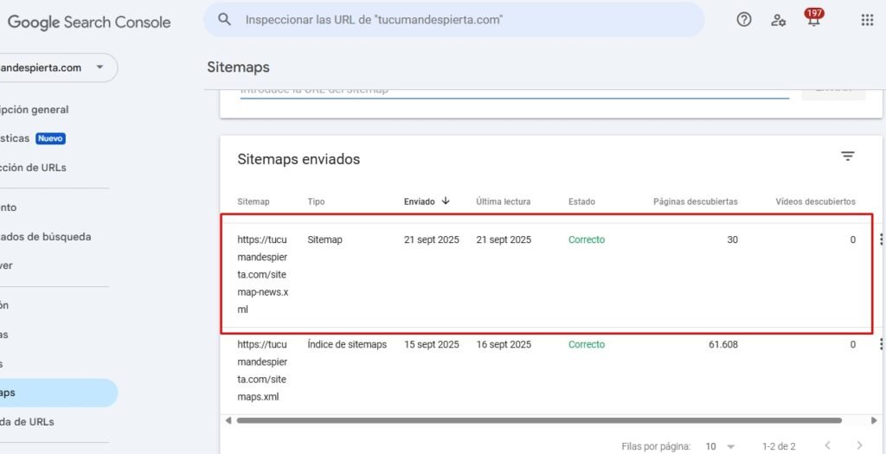Click the 'Sitemaps enviados' heading
The width and height of the screenshot is (886, 454).
299,160
